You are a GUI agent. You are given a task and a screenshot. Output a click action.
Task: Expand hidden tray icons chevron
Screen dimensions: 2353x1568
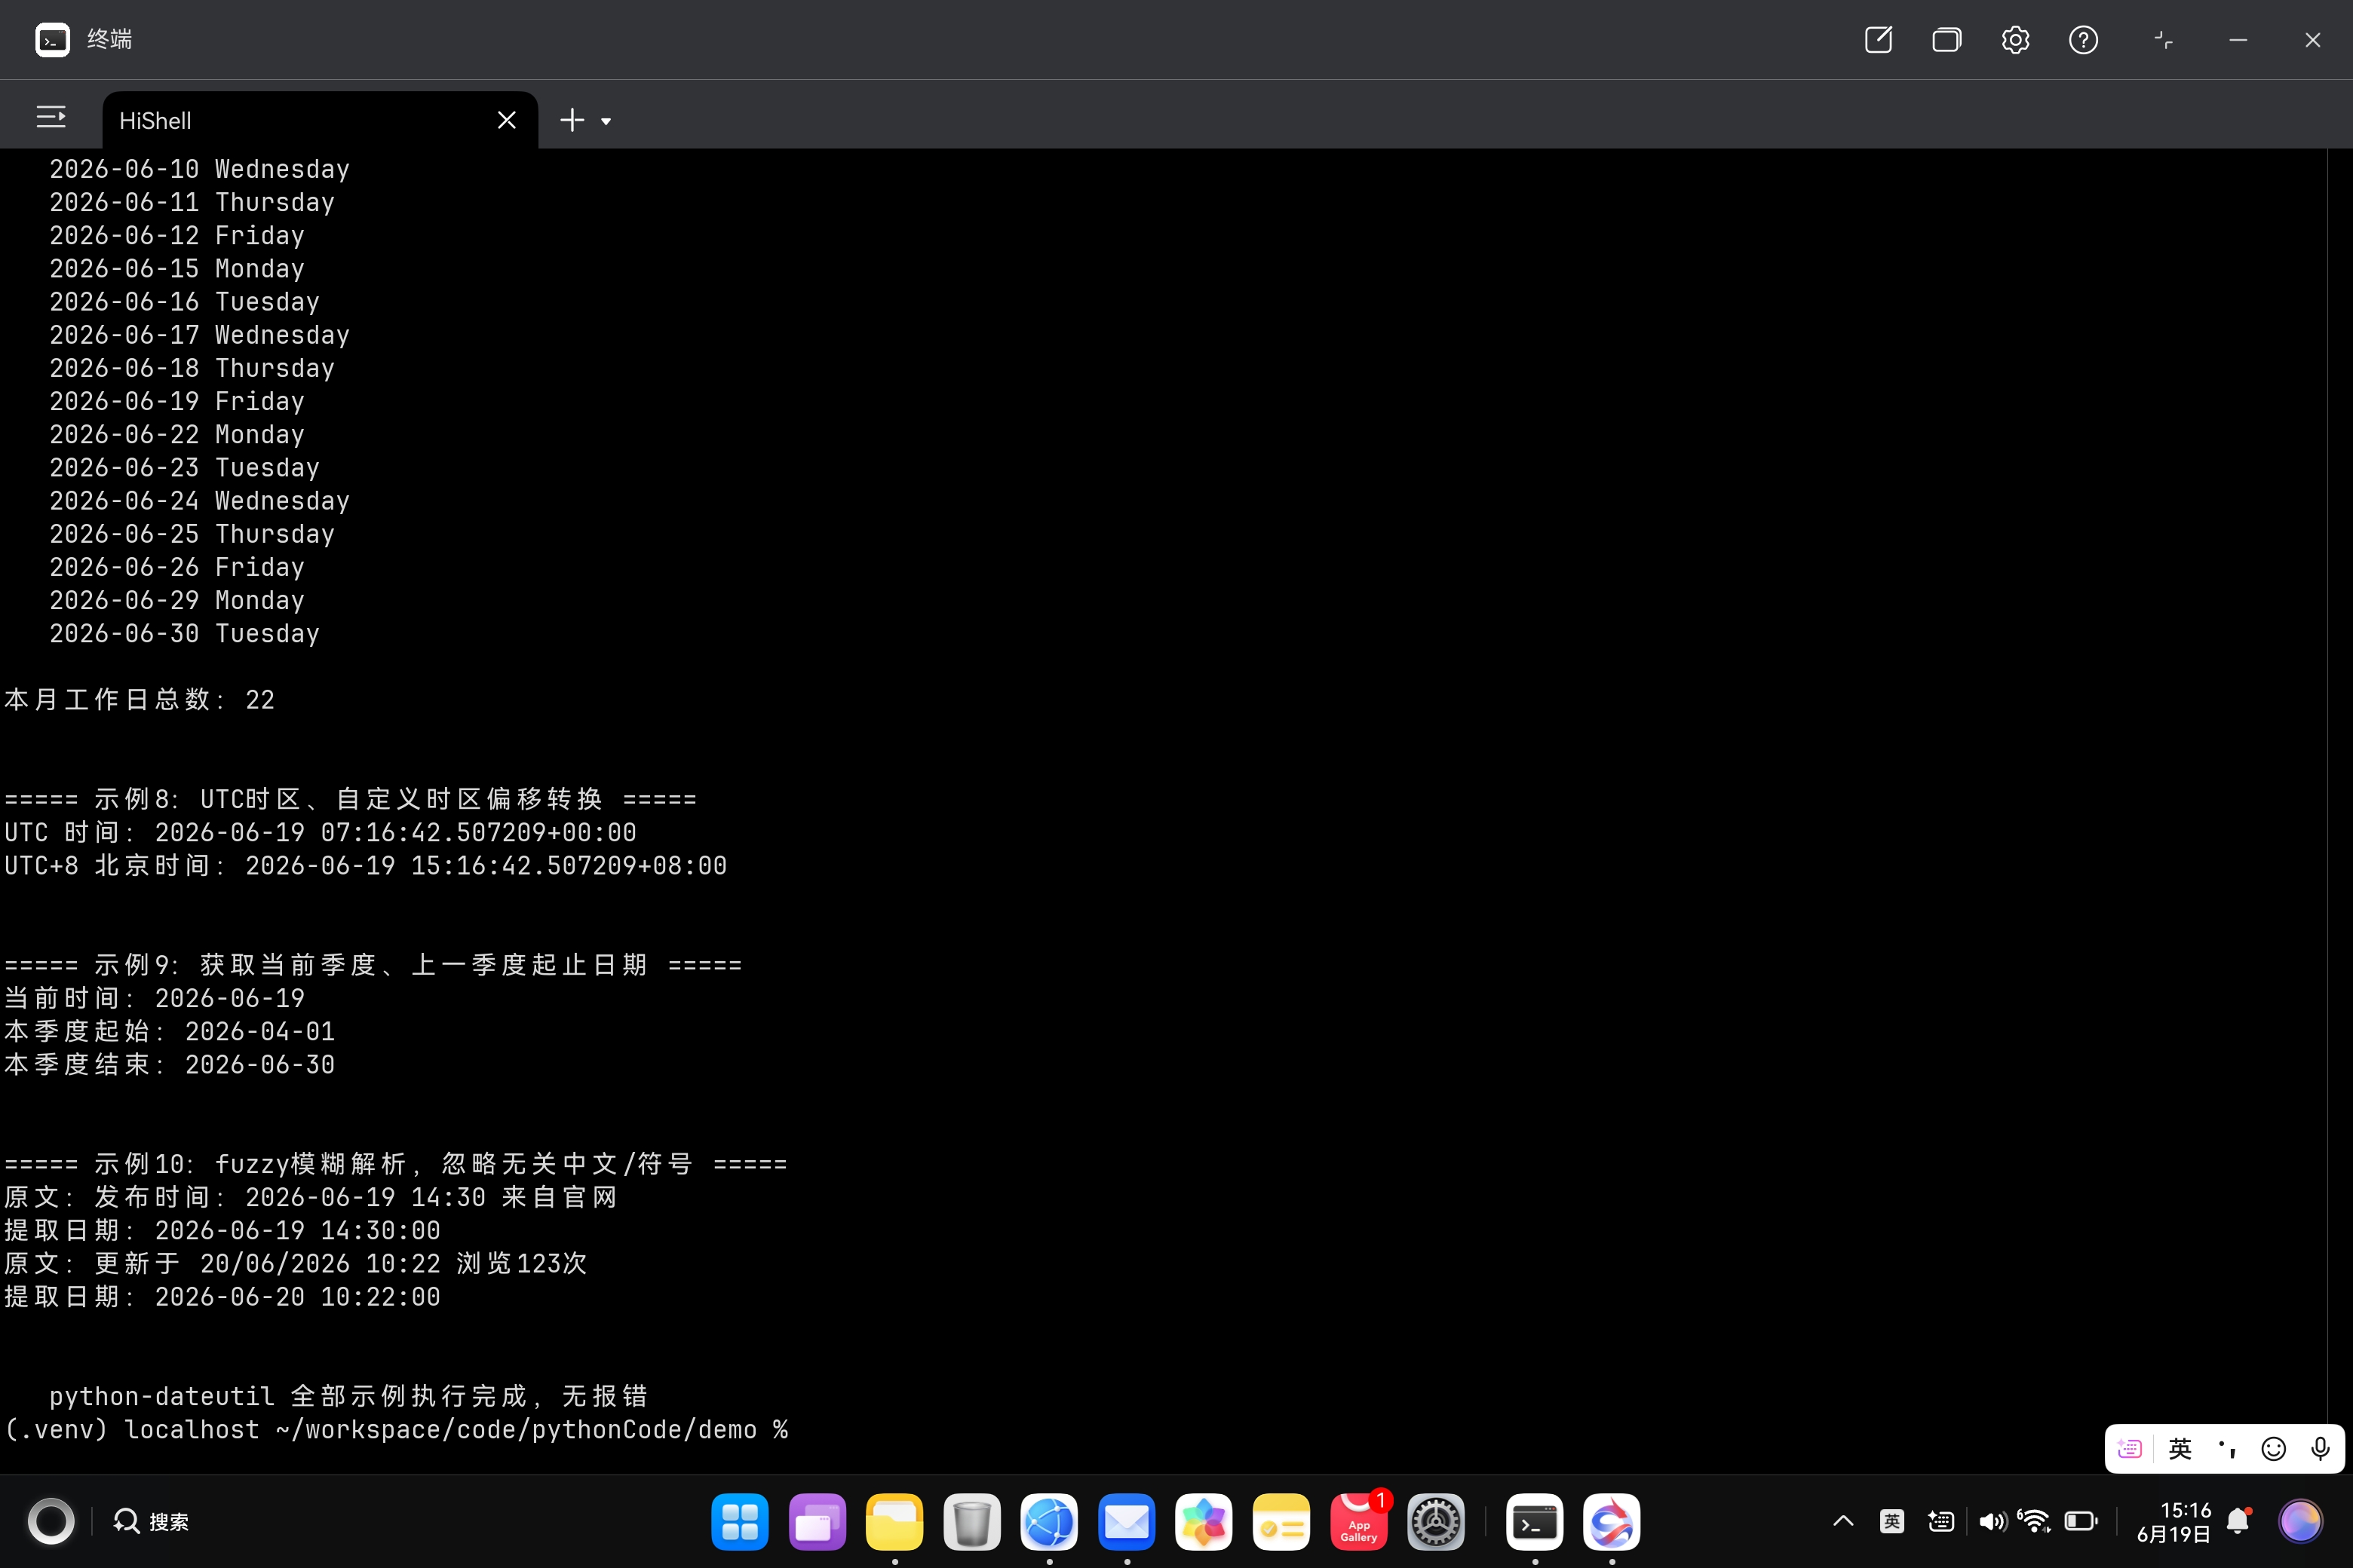[x=1842, y=1521]
